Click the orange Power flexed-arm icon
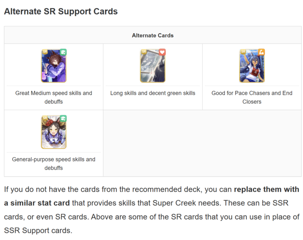The height and width of the screenshot is (240, 303). pyautogui.click(x=261, y=52)
